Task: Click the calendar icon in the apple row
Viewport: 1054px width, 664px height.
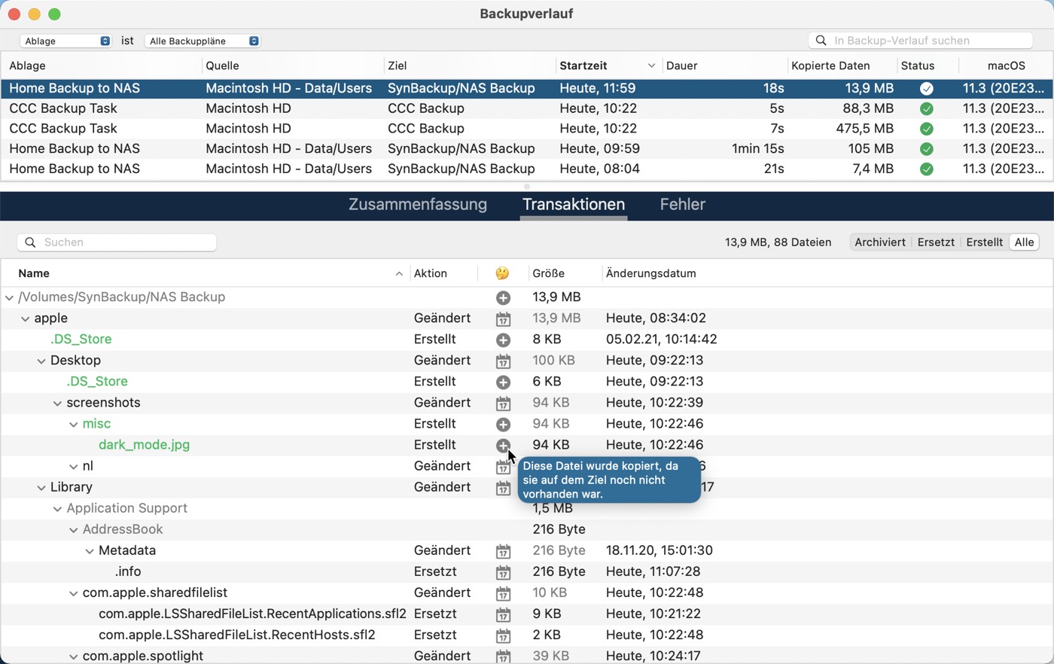Action: [x=503, y=318]
